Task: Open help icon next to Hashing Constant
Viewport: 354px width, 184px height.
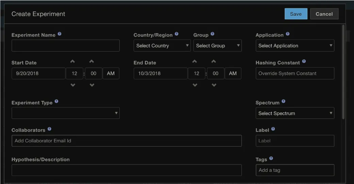Action: tap(304, 61)
